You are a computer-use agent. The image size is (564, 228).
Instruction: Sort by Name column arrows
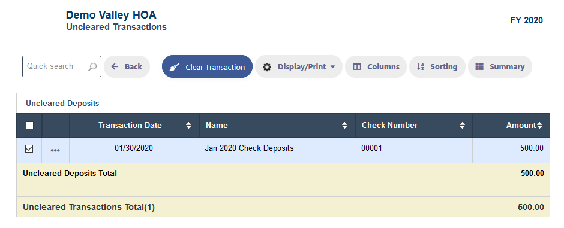(x=344, y=126)
